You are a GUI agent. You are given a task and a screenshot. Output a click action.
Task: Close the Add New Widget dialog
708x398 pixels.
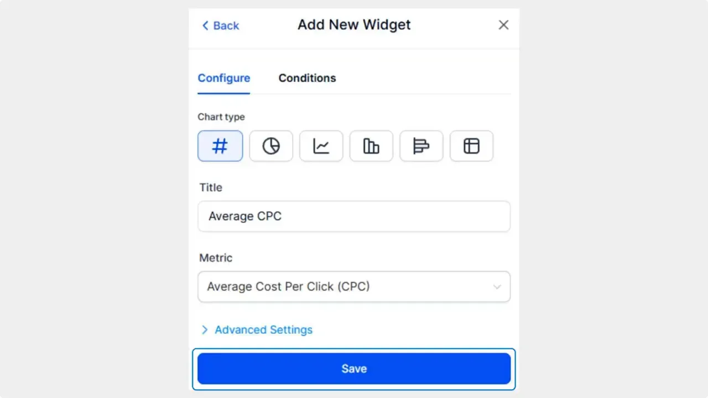[x=503, y=24]
